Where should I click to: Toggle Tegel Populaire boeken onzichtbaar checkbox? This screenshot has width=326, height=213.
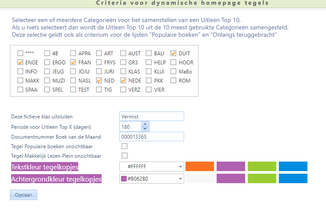coord(125,146)
